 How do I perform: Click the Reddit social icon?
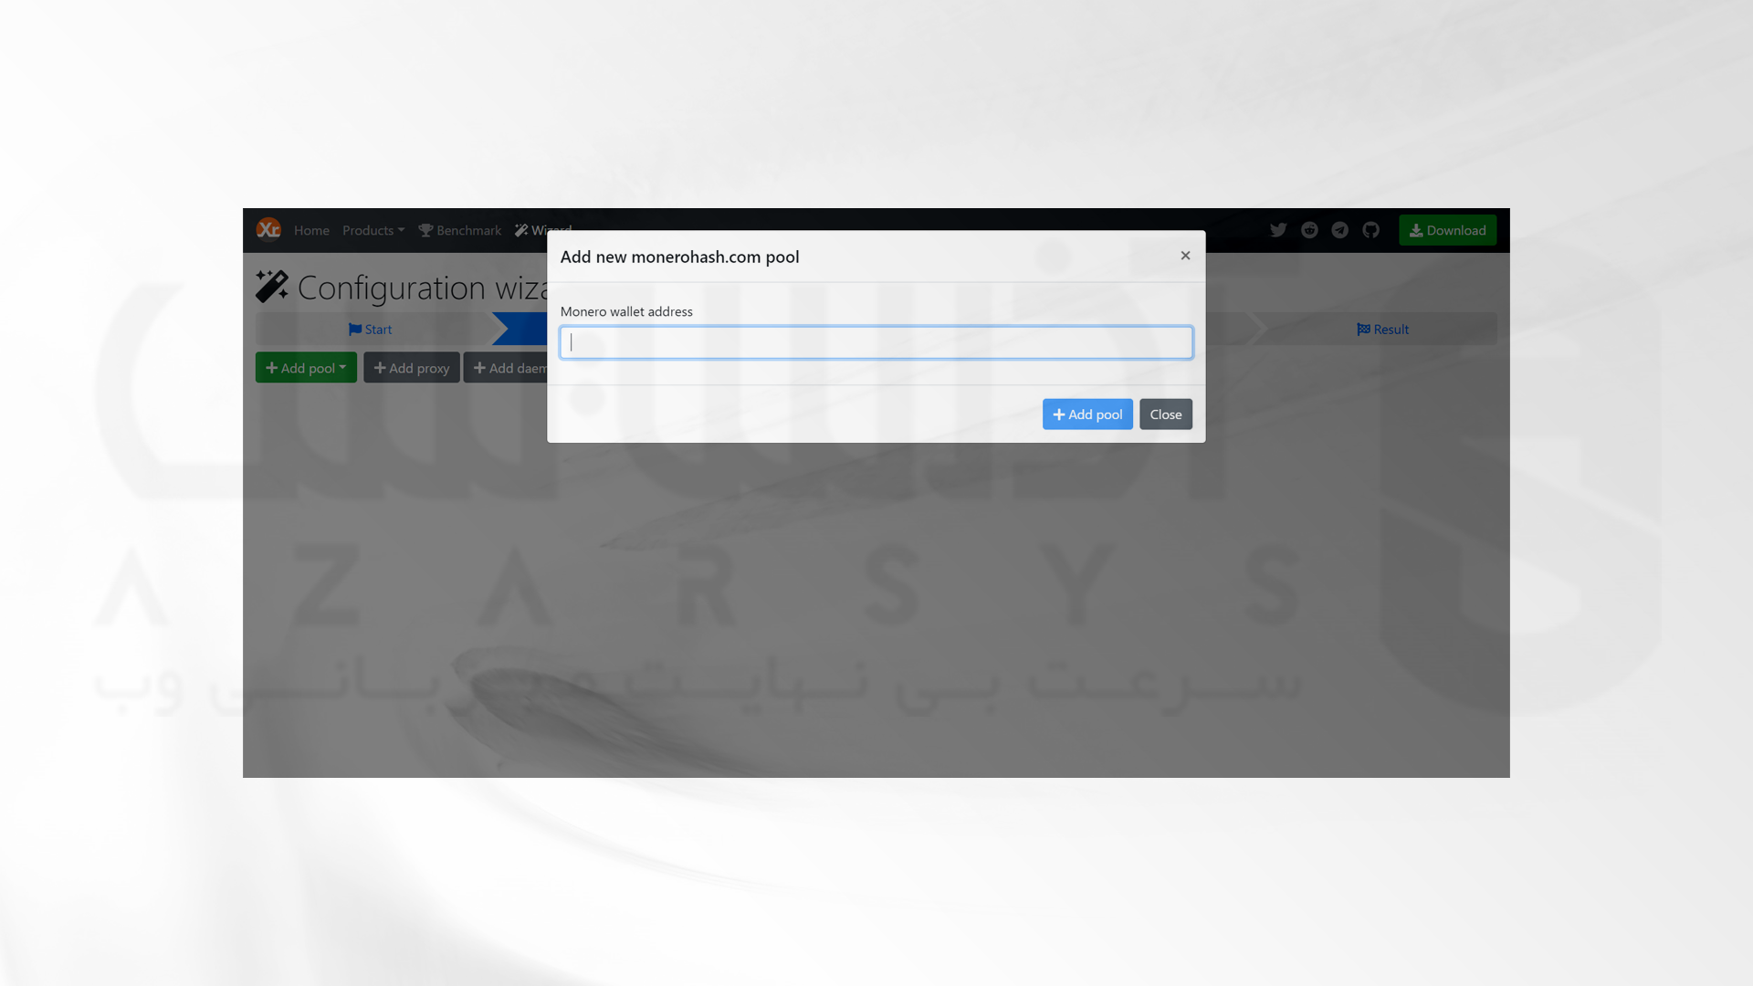[1310, 230]
